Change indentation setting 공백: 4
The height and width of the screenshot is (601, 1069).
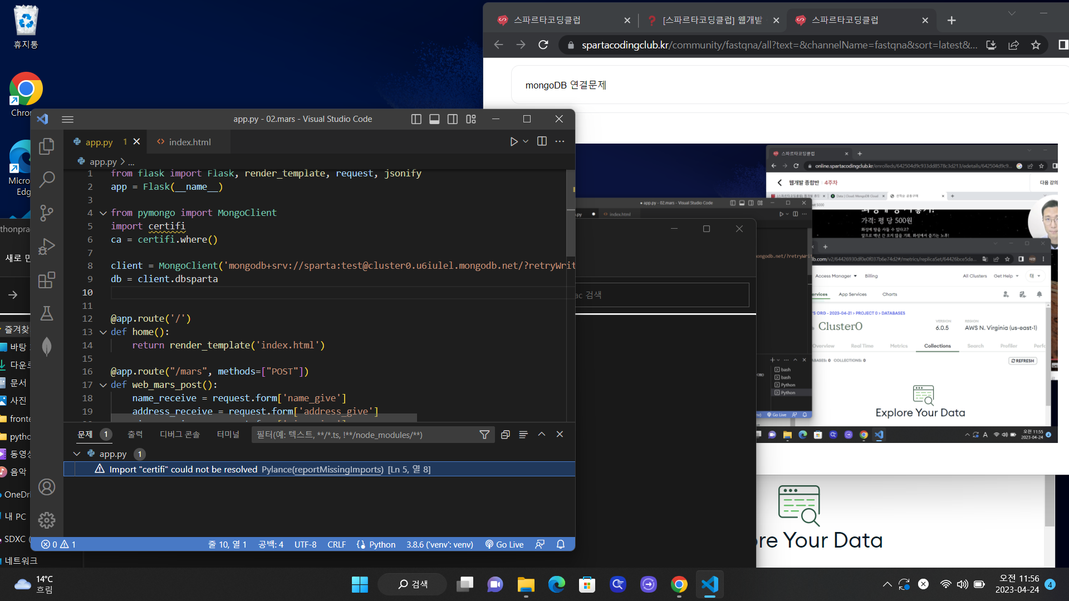[271, 544]
